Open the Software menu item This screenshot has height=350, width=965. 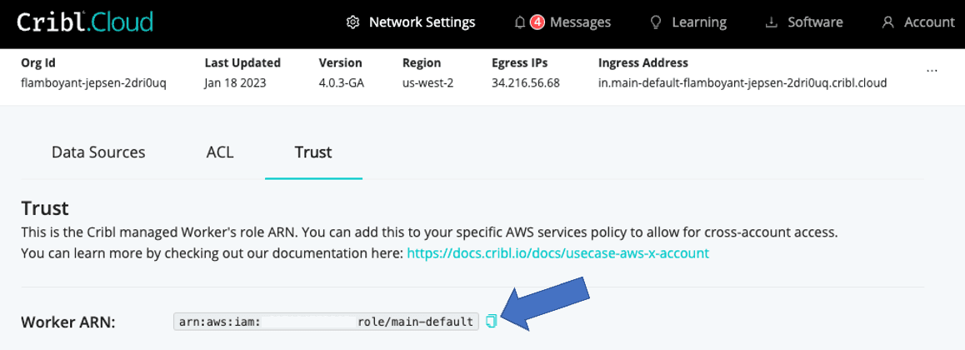(816, 22)
